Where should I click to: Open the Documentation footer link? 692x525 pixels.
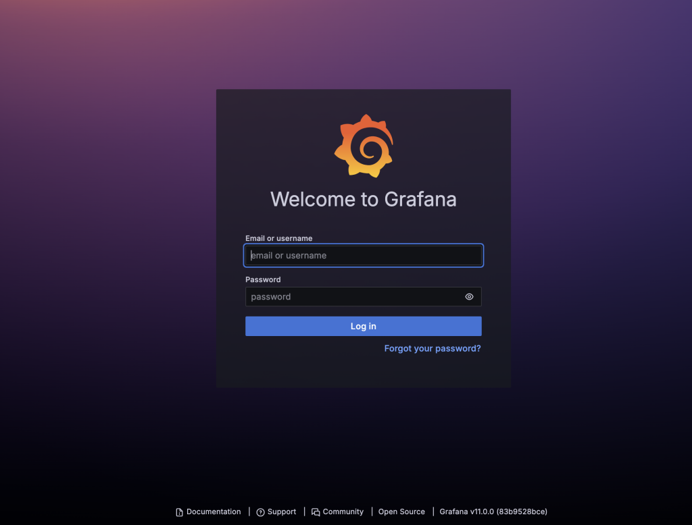(213, 512)
